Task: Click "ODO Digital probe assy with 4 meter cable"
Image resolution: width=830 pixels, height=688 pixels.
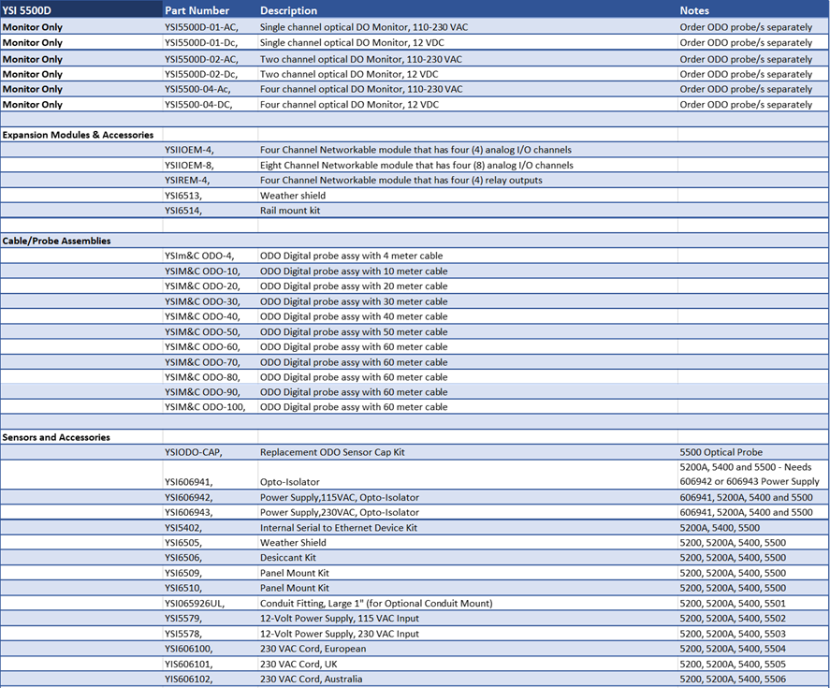Action: click(x=352, y=256)
